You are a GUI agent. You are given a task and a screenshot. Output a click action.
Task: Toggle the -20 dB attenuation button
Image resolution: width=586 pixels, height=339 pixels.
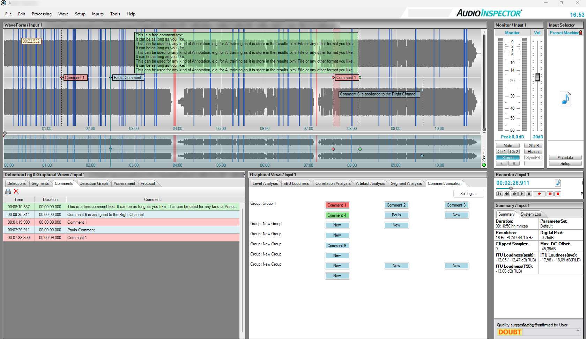tap(533, 146)
